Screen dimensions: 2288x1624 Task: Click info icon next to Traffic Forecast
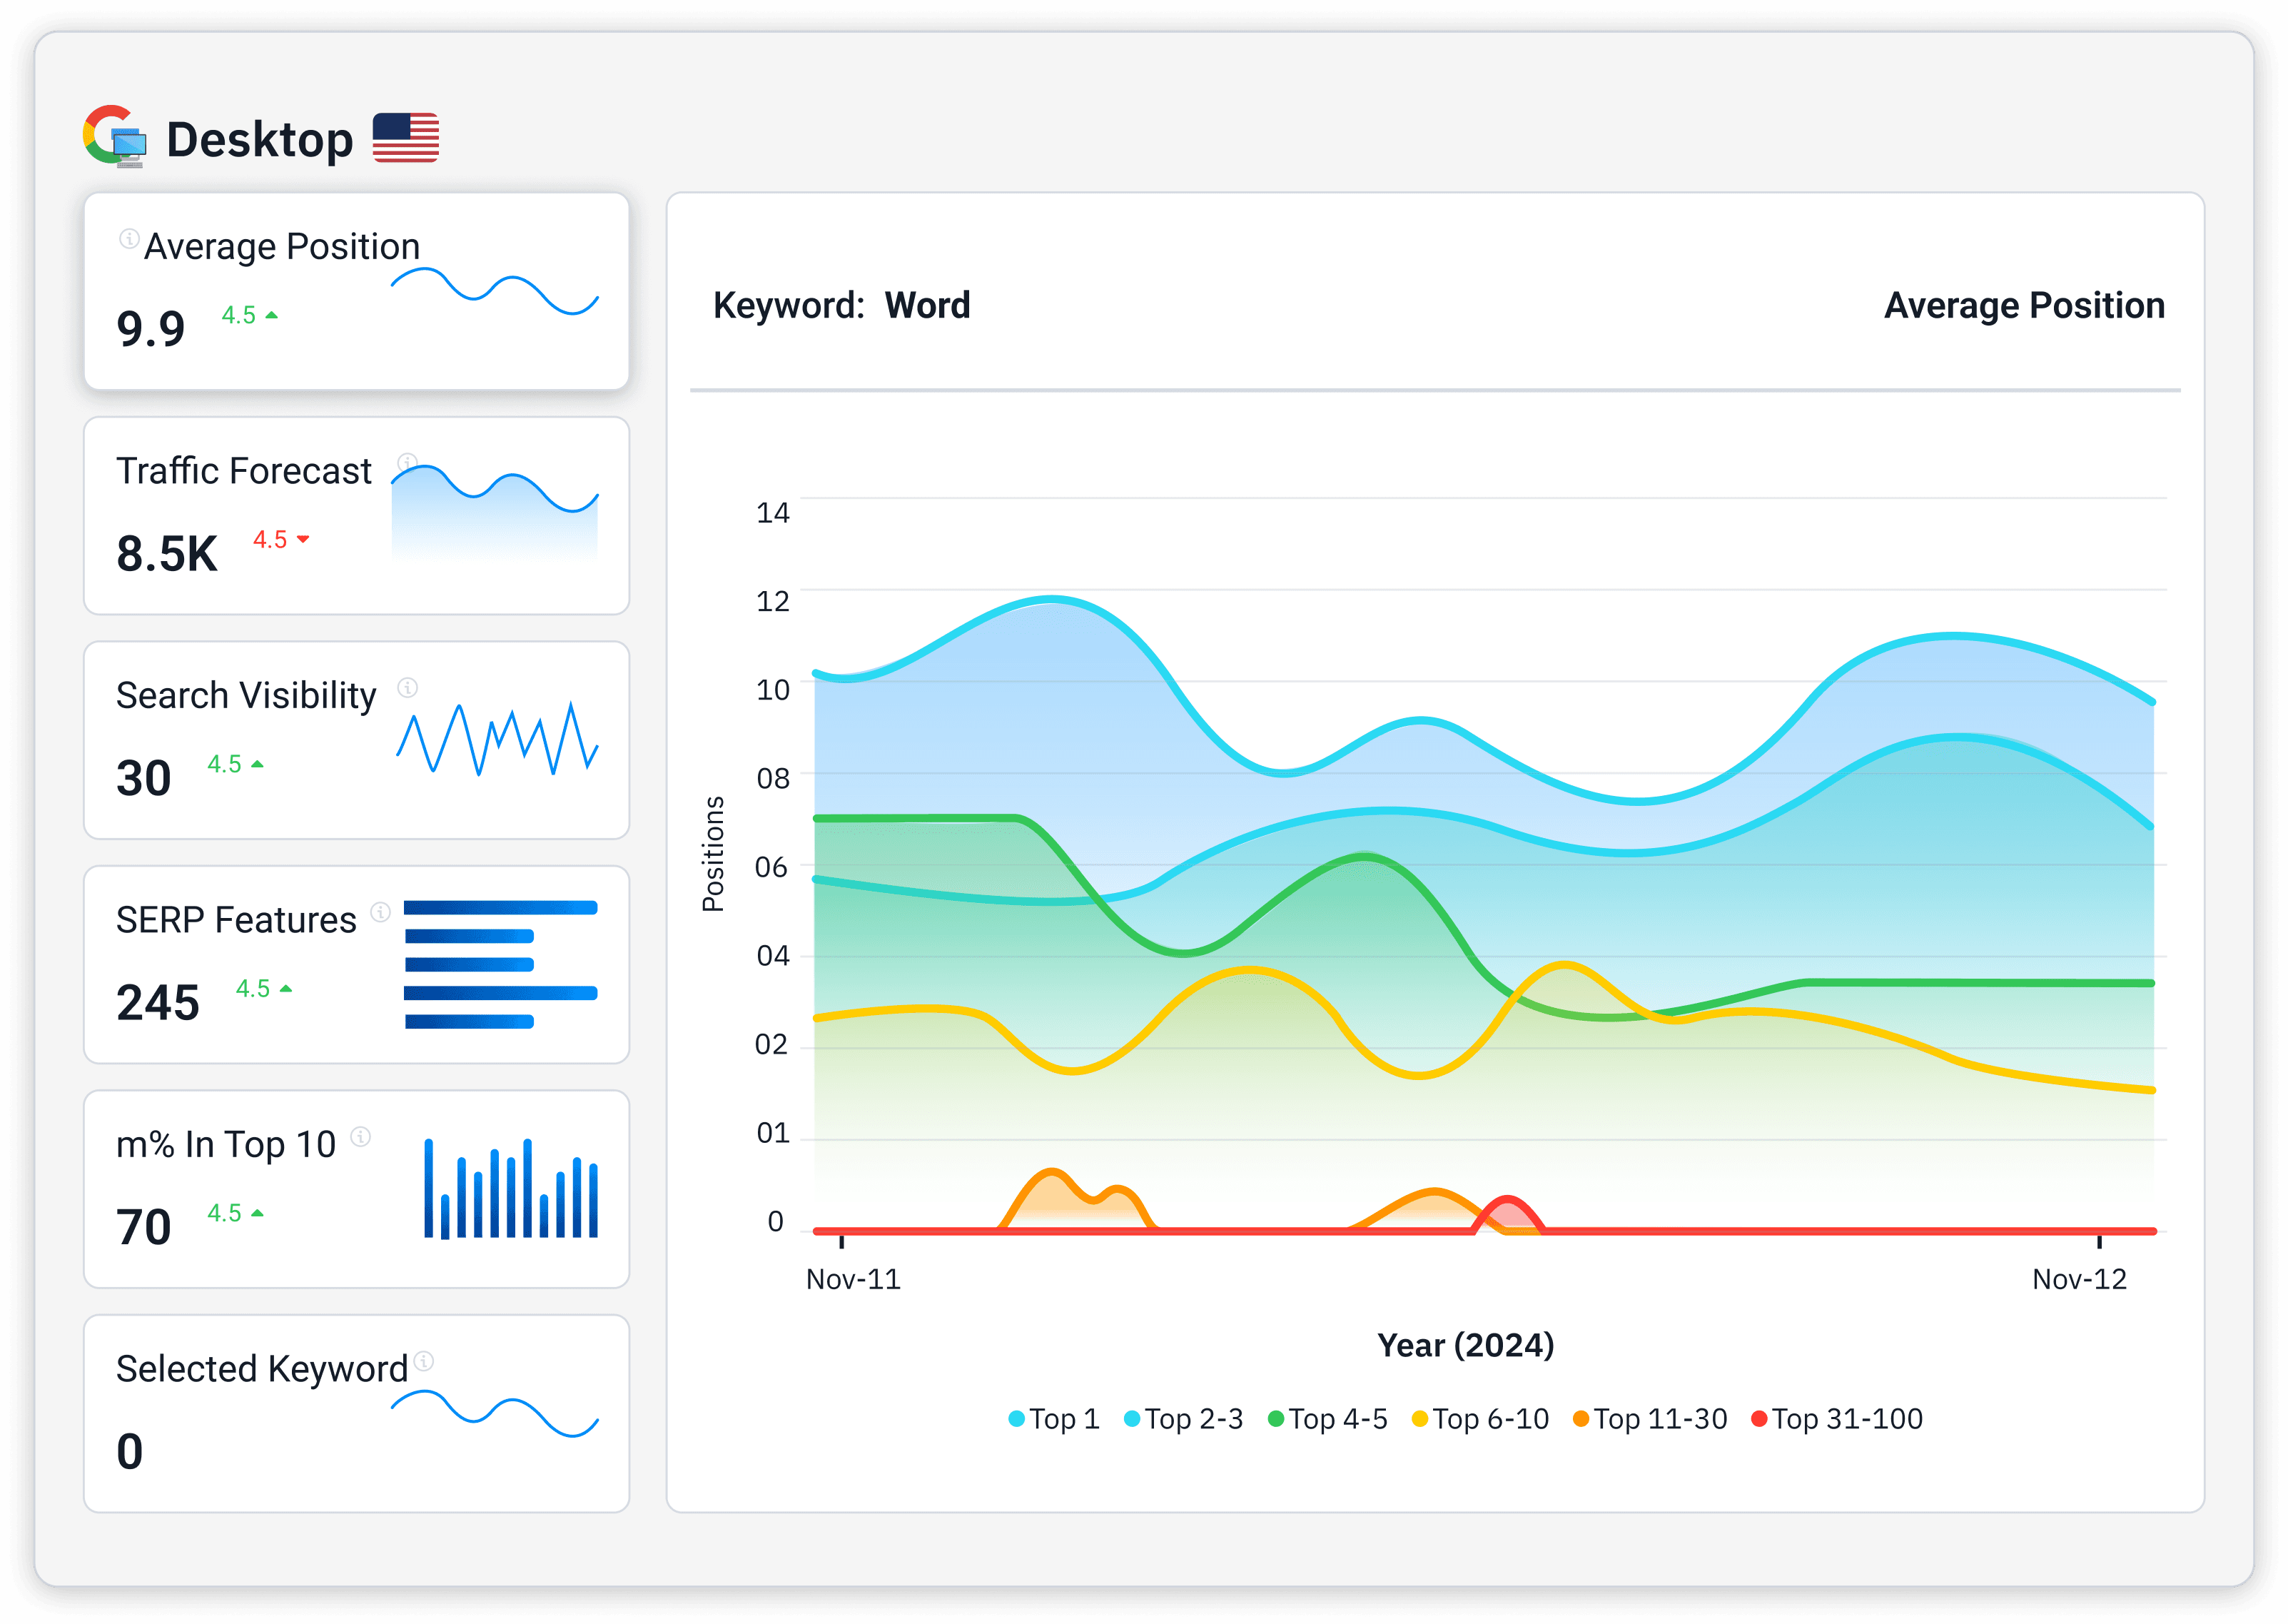pos(407,462)
